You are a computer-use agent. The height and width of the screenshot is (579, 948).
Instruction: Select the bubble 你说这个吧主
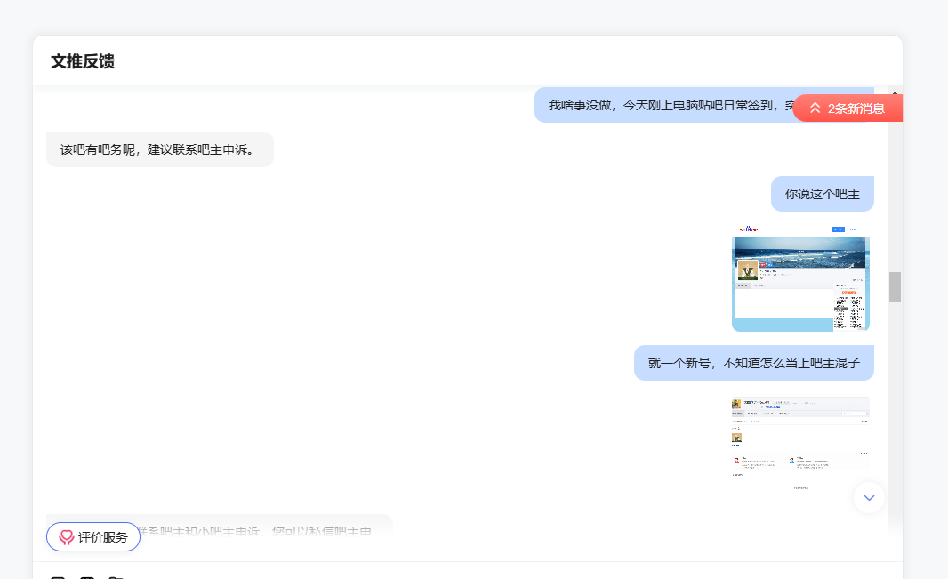pyautogui.click(x=823, y=194)
